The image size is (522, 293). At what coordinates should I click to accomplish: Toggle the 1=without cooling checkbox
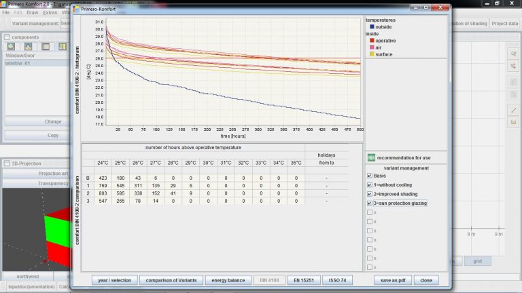[370, 184]
